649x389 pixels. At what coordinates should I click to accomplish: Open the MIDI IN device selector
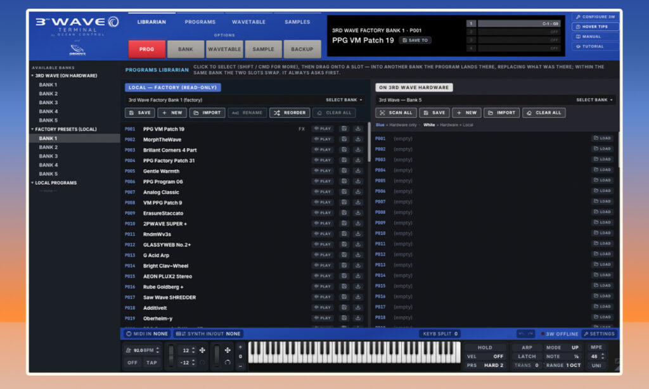pos(147,333)
